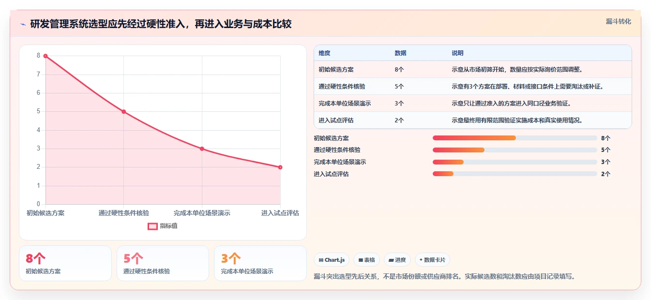651x300 pixels.
Task: Click the chart data point at value 3
Action: coord(202,149)
